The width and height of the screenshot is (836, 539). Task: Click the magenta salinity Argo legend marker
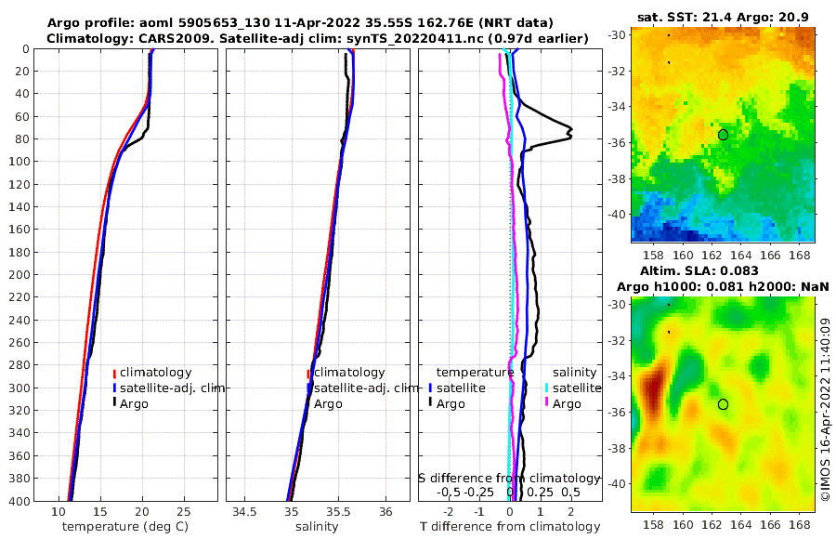pyautogui.click(x=547, y=403)
